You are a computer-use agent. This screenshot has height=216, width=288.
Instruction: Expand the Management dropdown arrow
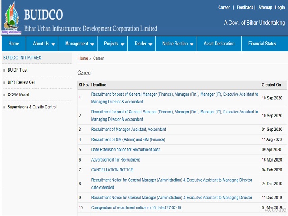click(92, 44)
